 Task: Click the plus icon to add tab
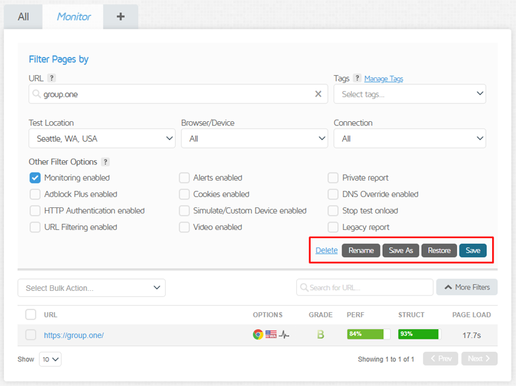[120, 16]
